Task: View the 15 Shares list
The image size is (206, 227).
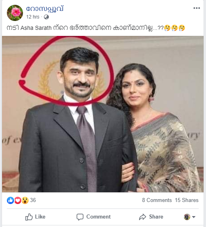Action: [x=187, y=200]
